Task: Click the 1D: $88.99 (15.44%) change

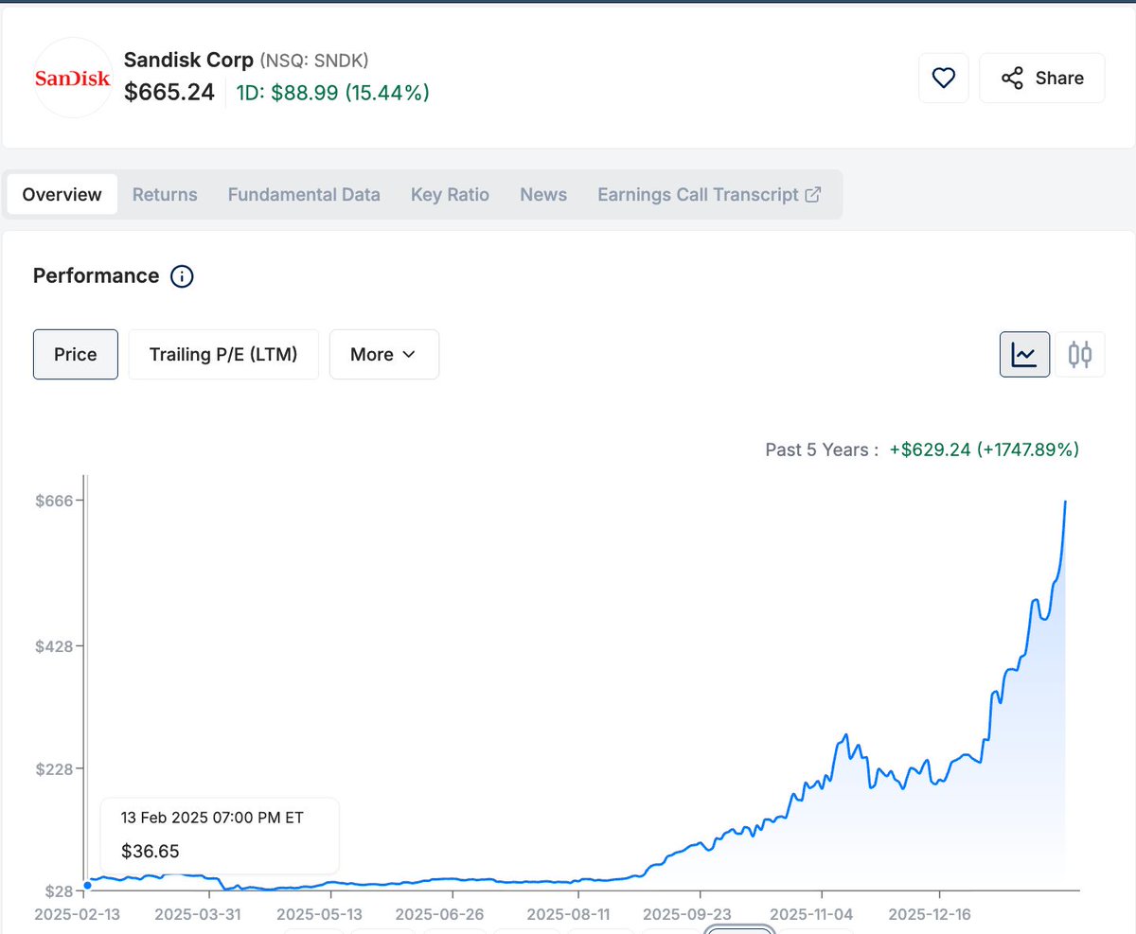Action: pyautogui.click(x=331, y=93)
